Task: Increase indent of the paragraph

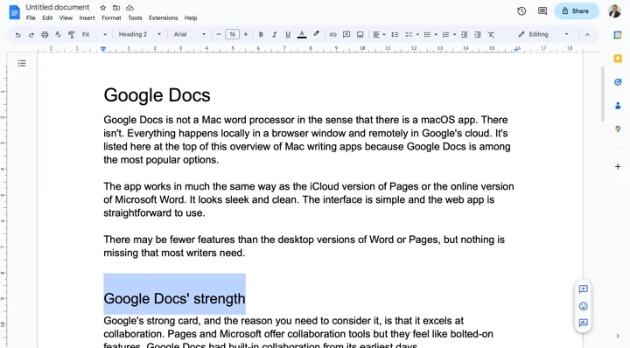Action: coord(478,34)
